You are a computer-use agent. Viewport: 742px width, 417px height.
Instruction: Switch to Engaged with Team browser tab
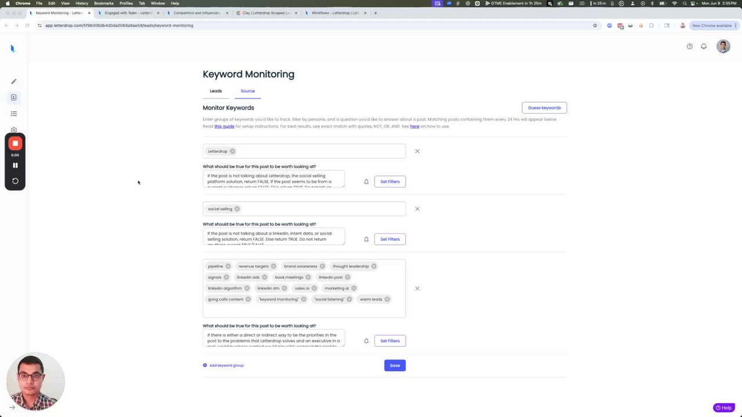tap(129, 13)
